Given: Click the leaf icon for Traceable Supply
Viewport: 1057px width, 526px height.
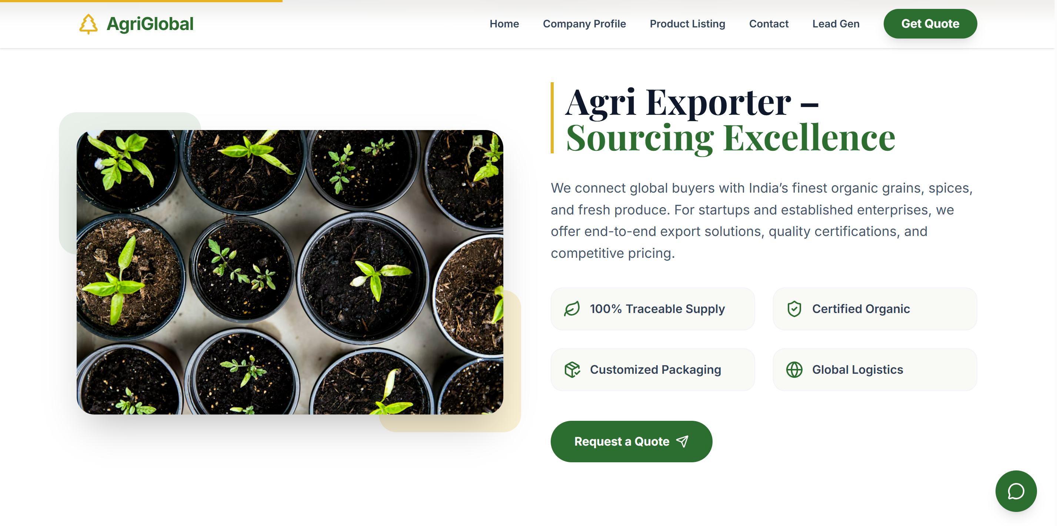Looking at the screenshot, I should (x=572, y=309).
